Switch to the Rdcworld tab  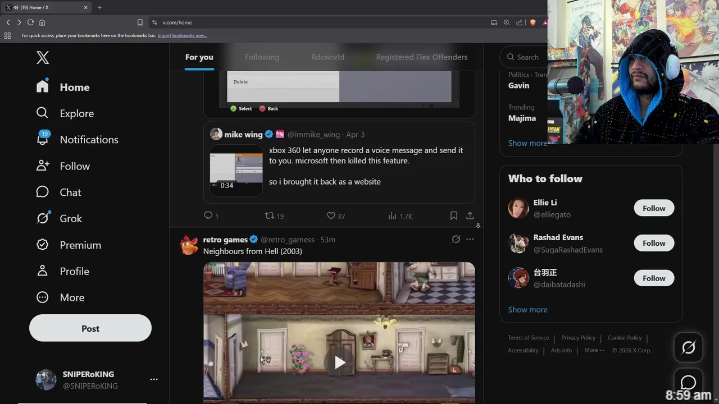click(x=327, y=57)
